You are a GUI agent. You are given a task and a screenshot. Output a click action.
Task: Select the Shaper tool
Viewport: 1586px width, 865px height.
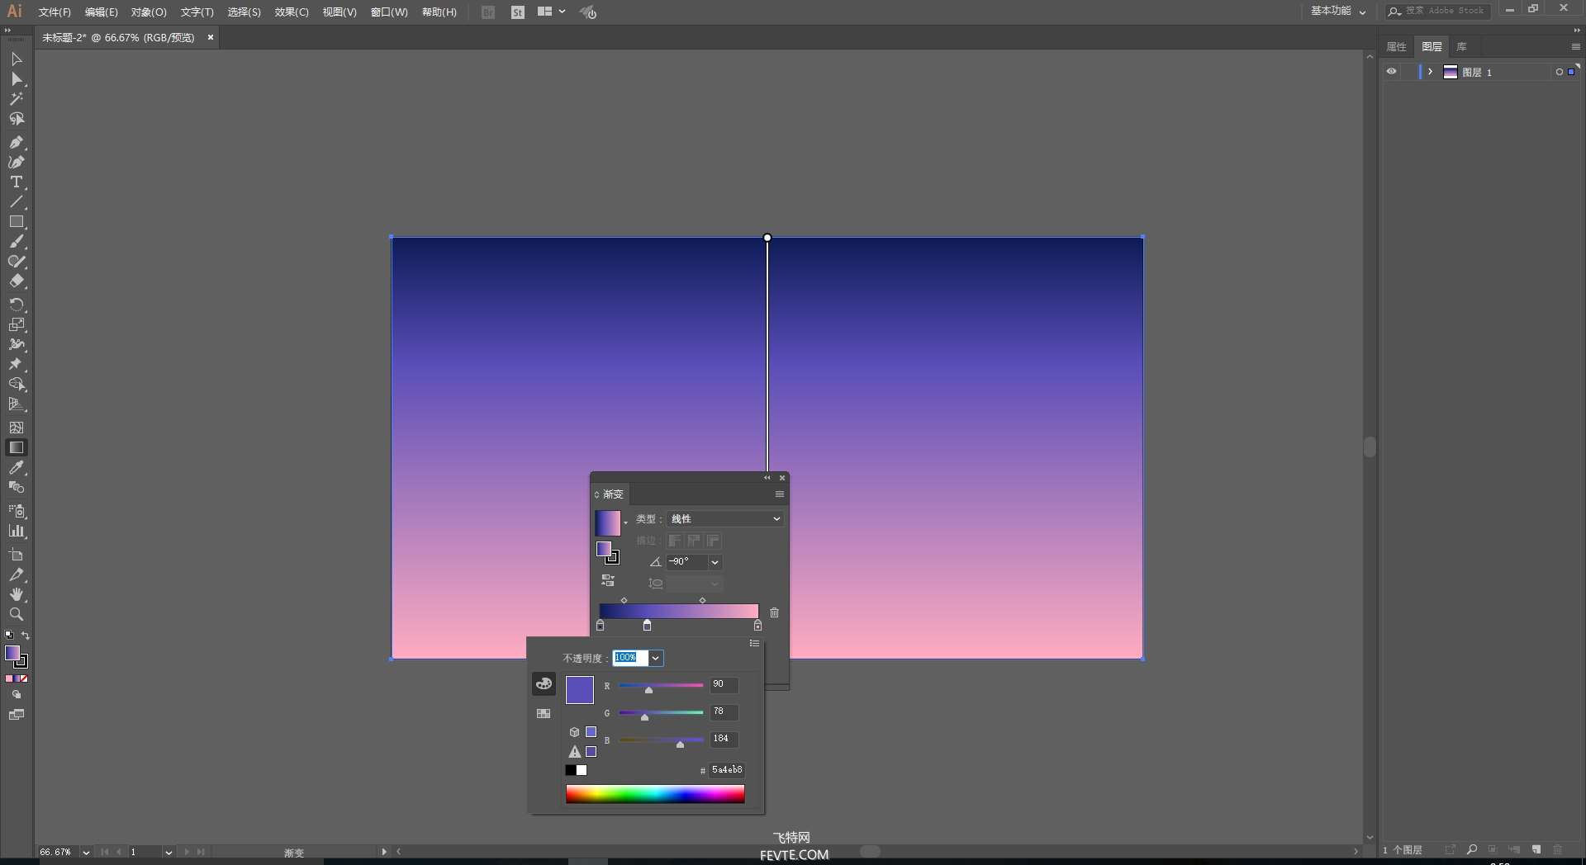17,262
